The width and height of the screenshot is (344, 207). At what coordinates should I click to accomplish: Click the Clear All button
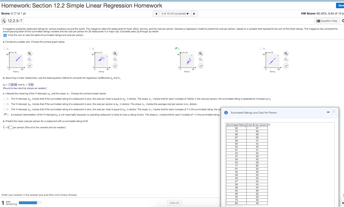[174, 203]
